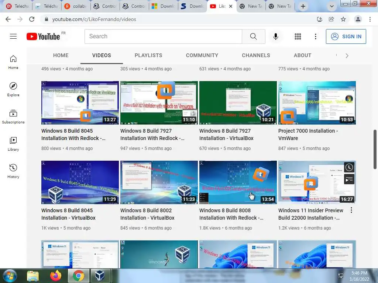Open VirtualBox from the taskbar
Screen dimensions: 378x283
[100, 276]
